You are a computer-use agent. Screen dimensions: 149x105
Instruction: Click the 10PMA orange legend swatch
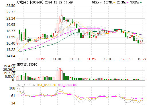114,2
